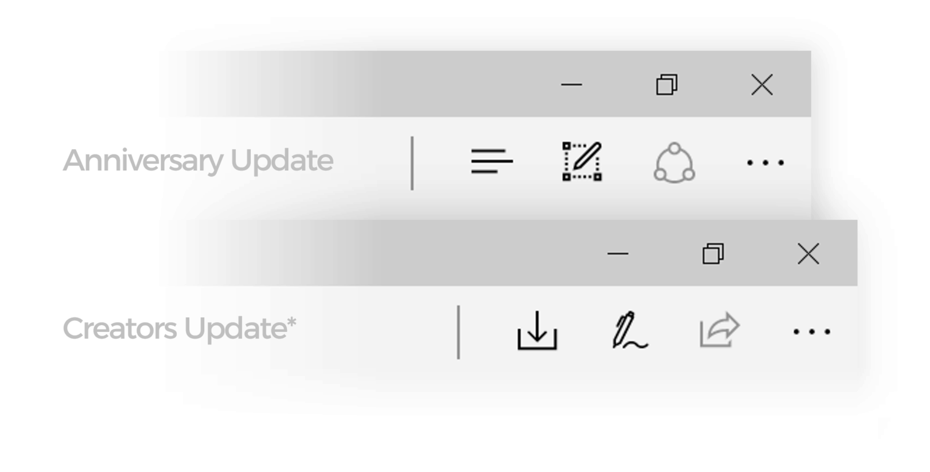
Task: Close the Anniversary Update window
Action: (762, 85)
